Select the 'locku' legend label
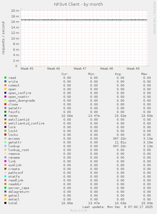 (13, 135)
